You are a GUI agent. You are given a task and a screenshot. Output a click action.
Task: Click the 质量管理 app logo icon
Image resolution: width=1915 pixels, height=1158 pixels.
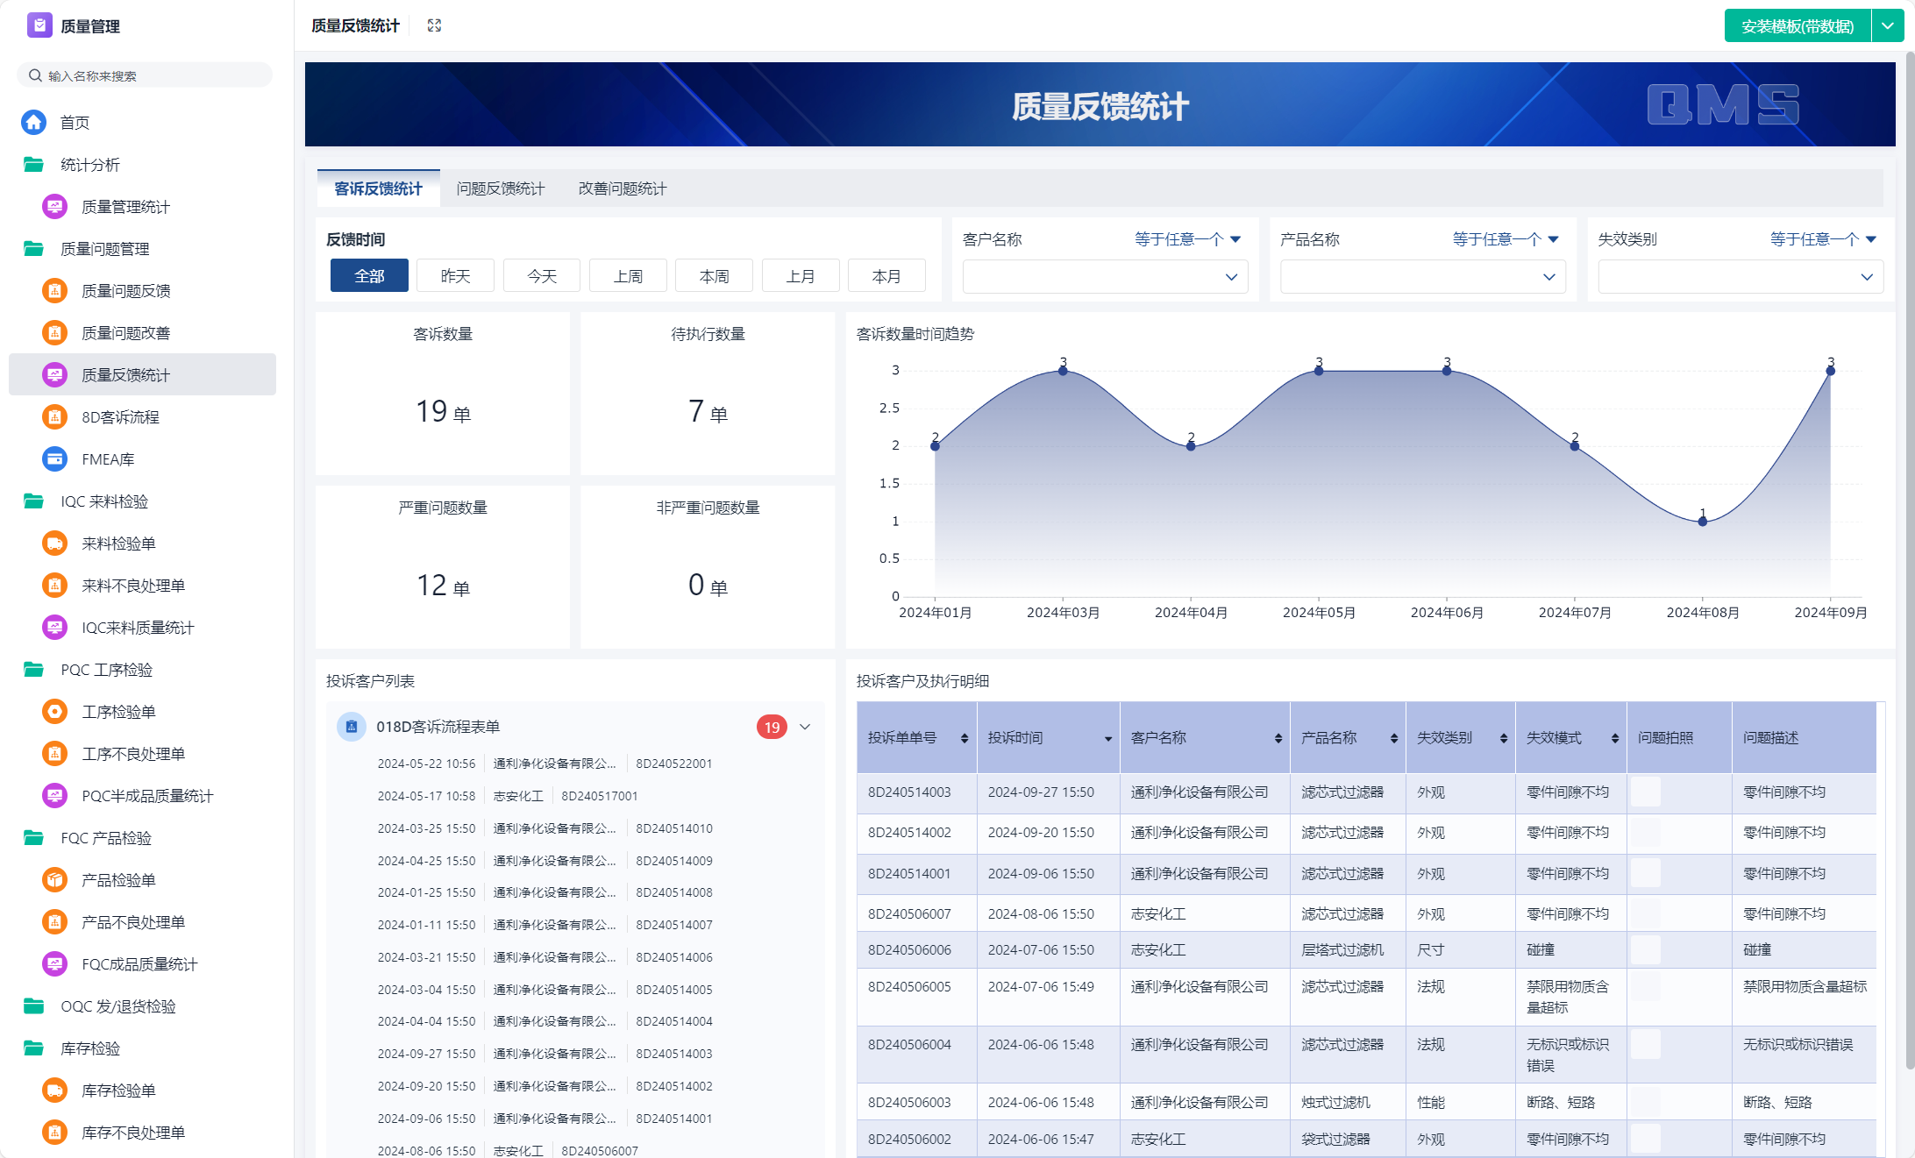(39, 25)
